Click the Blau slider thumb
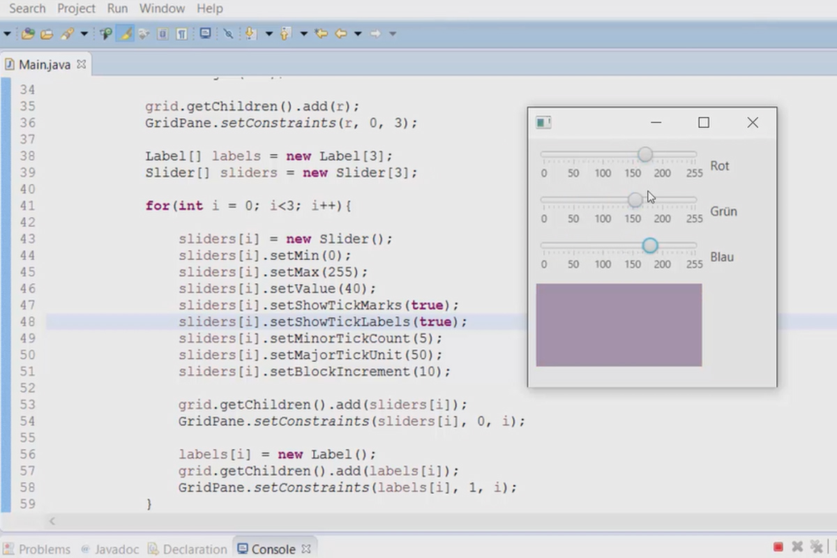Viewport: 837px width, 558px height. pos(650,246)
